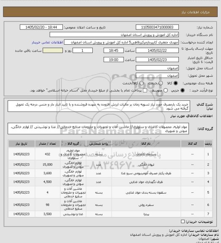Click quantity 15,000 in row 2
This screenshot has height=243, width=221.
47,165
